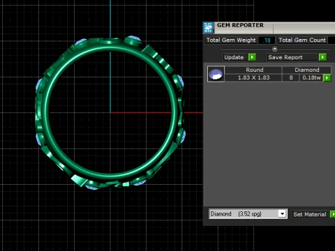335x251 pixels.
Task: Click the green arrow beside 0.18tw
Action: click(327, 77)
